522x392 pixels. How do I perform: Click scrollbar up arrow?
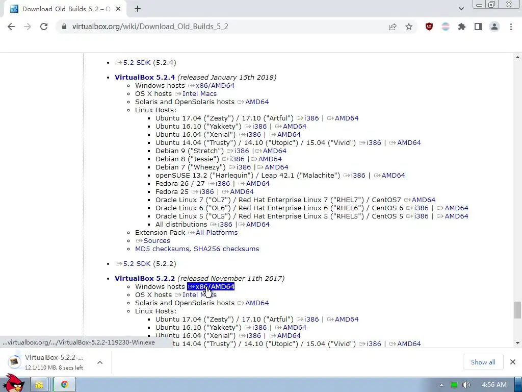(517, 57)
